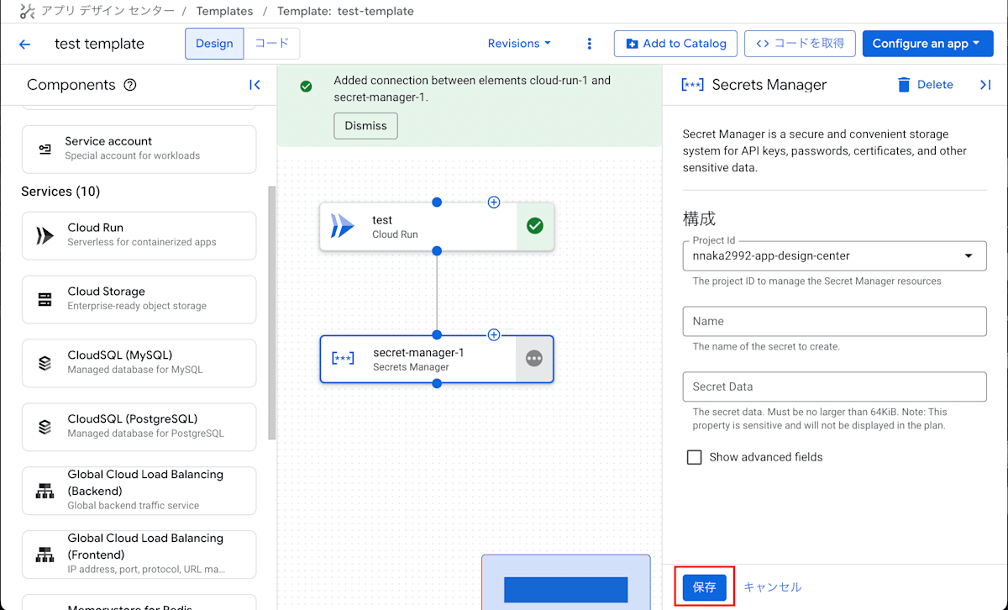Screen dimensions: 1008x610
Task: Click the 保存 save button
Action: coord(705,587)
